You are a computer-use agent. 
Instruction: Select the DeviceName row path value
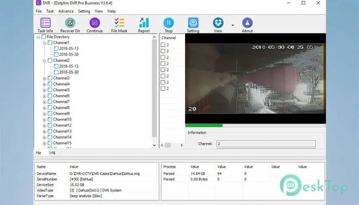coord(105,174)
